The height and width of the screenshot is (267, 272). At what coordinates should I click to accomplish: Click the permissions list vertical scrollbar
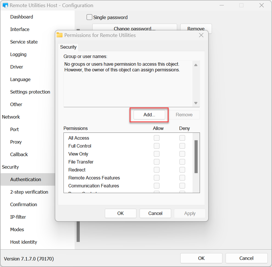(196, 156)
